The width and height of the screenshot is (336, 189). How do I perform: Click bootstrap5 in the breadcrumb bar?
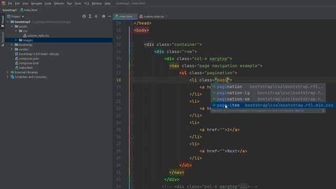[x=9, y=10]
